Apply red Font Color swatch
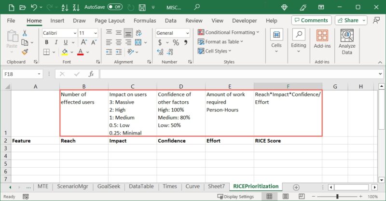Viewport: 386px width, 201px height. [80, 52]
